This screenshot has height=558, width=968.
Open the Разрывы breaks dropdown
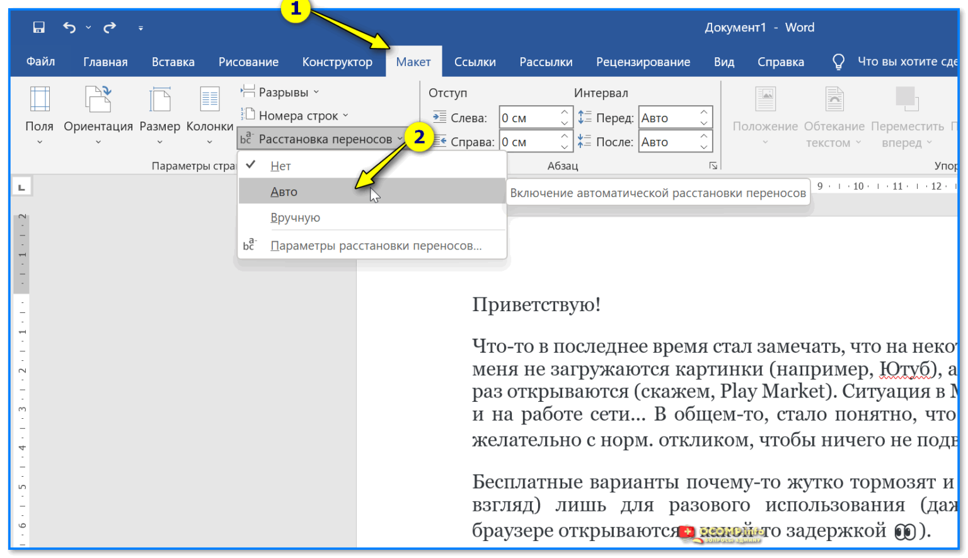pyautogui.click(x=280, y=92)
